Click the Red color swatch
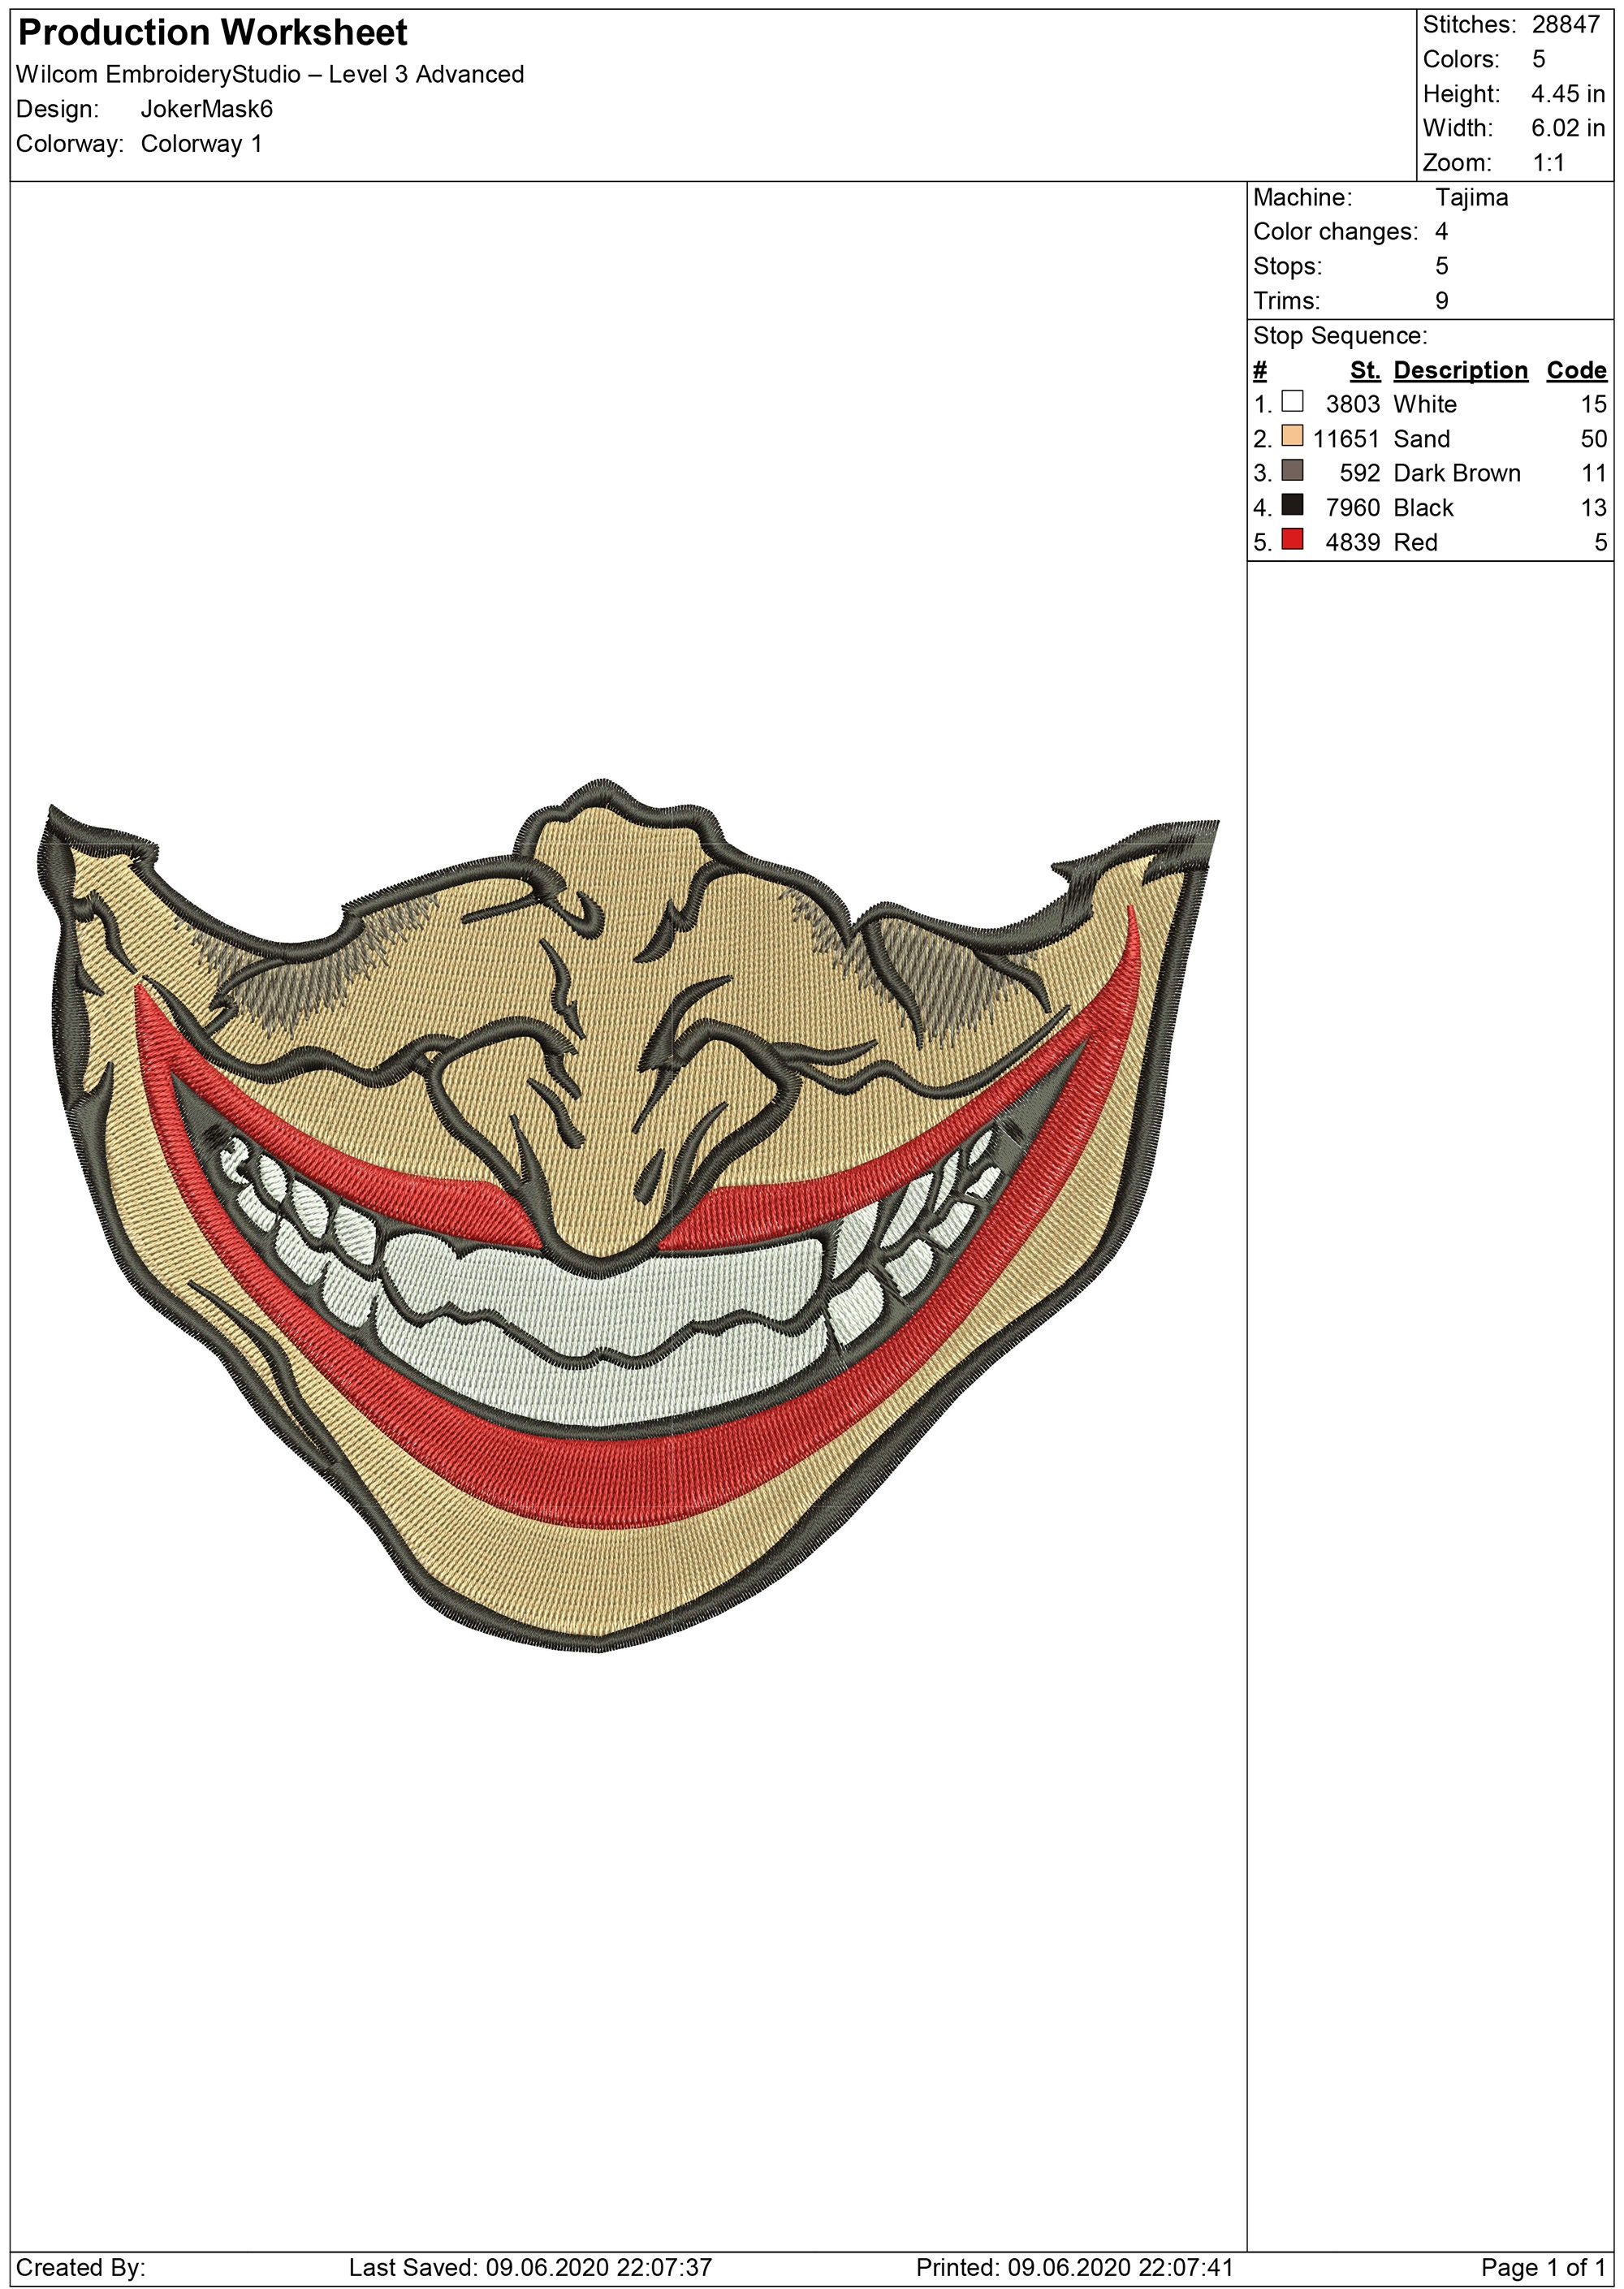This screenshot has width=1624, height=2289. tap(1292, 539)
